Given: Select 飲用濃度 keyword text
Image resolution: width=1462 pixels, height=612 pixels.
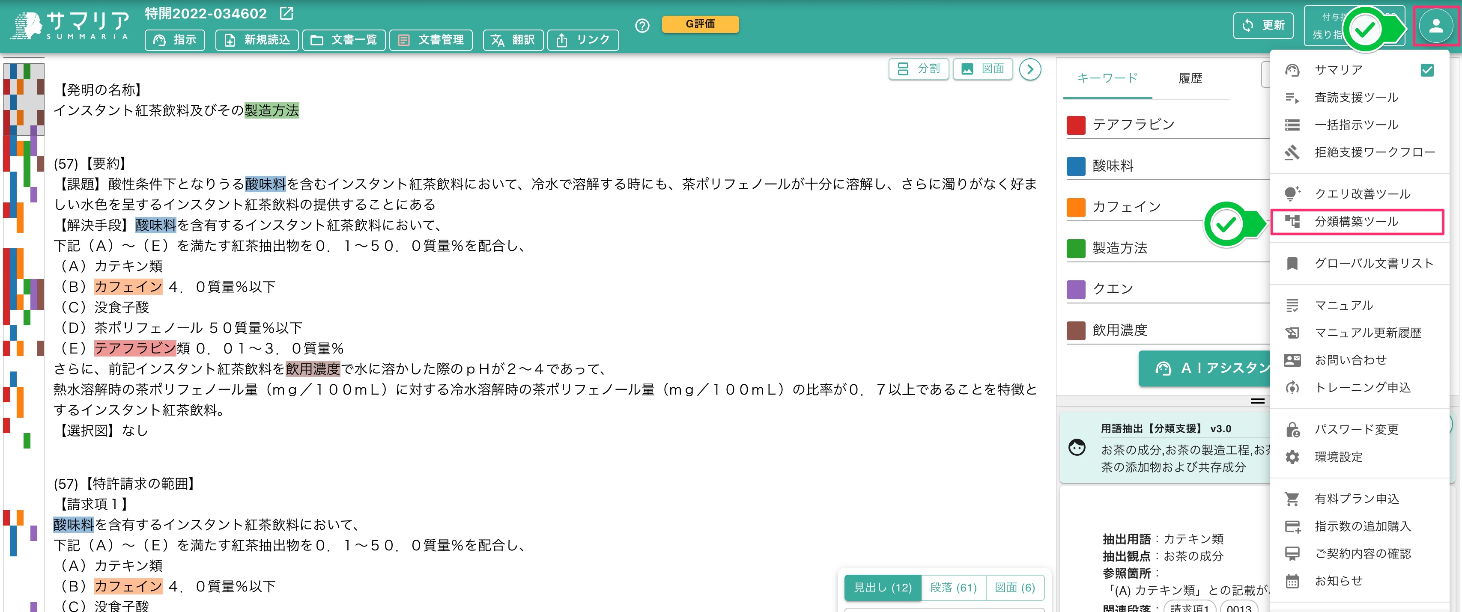Looking at the screenshot, I should 1120,330.
